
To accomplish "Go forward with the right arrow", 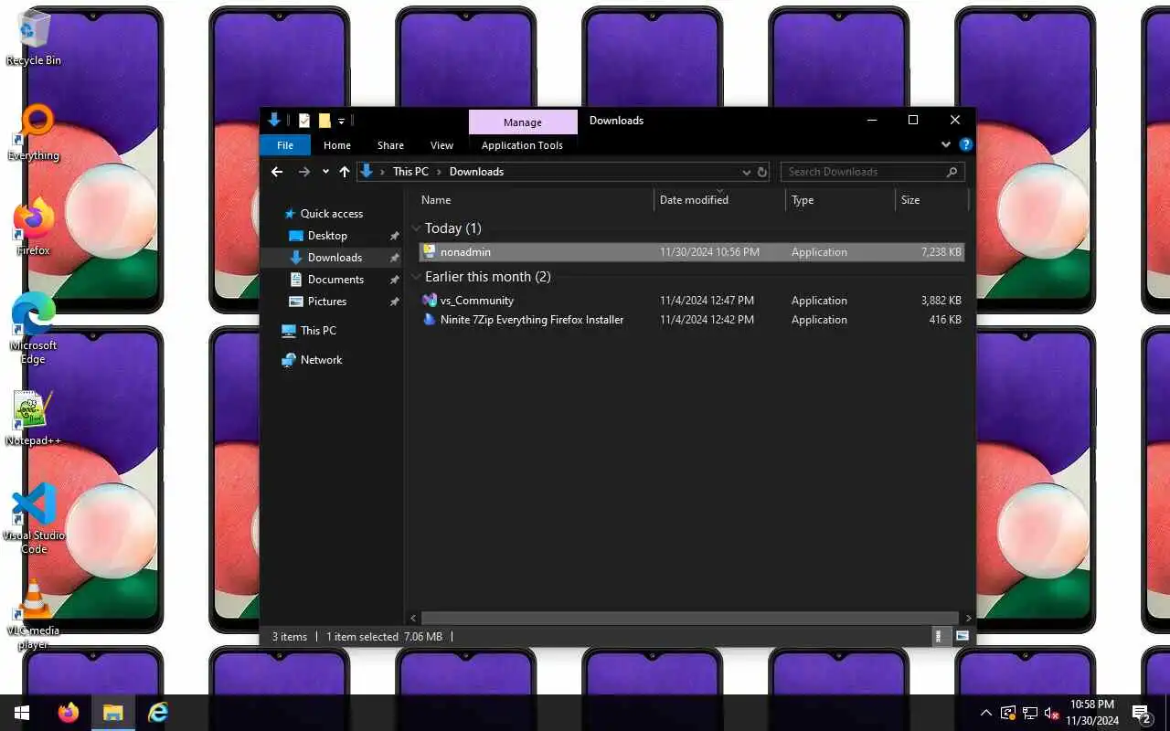I will pyautogui.click(x=304, y=172).
